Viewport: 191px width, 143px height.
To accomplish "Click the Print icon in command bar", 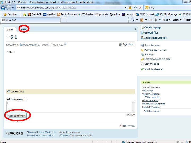I will pyautogui.click(x=155, y=20).
